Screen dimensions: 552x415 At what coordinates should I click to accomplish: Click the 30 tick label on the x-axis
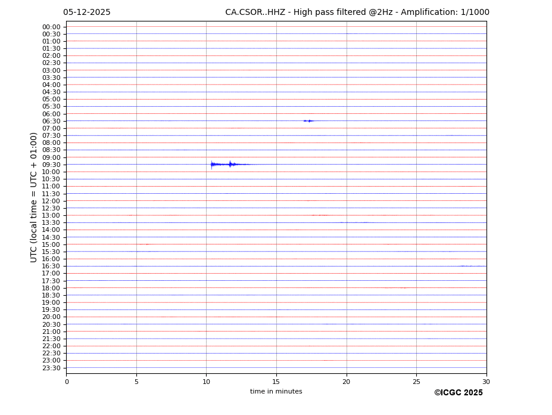(486, 382)
